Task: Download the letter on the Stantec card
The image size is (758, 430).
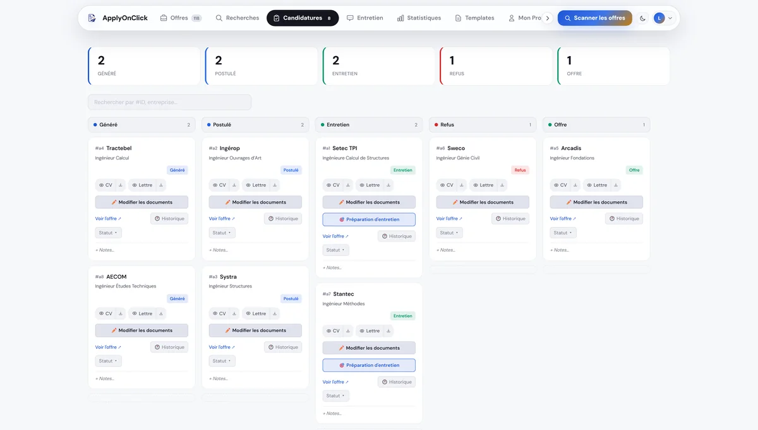Action: (x=388, y=331)
